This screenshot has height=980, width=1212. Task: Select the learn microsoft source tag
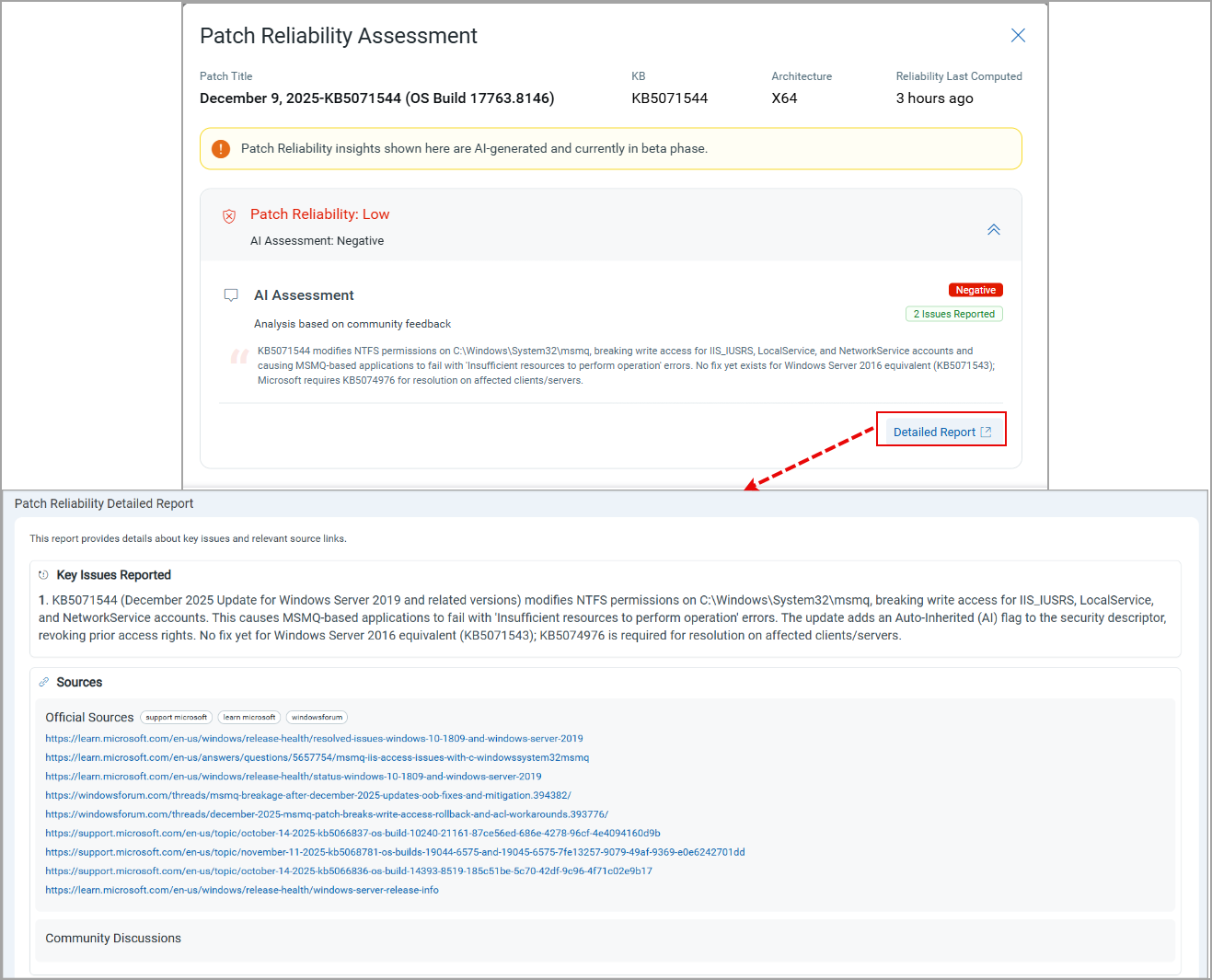(x=249, y=718)
